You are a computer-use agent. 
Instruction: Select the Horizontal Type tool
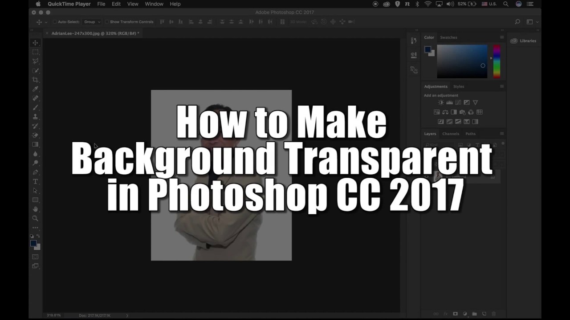(35, 182)
